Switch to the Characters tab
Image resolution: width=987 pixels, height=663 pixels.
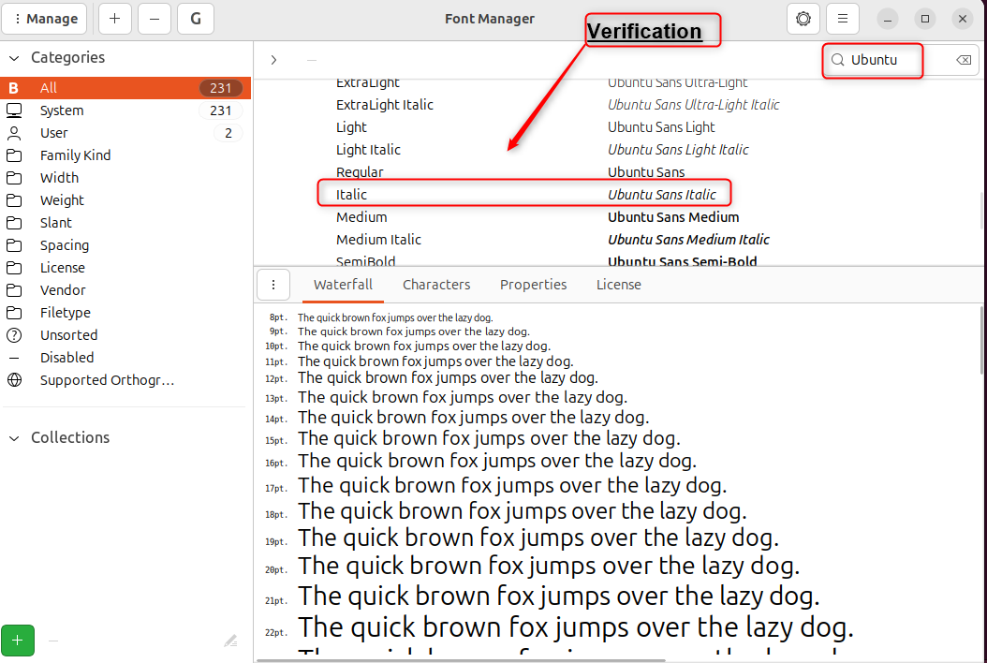(436, 284)
